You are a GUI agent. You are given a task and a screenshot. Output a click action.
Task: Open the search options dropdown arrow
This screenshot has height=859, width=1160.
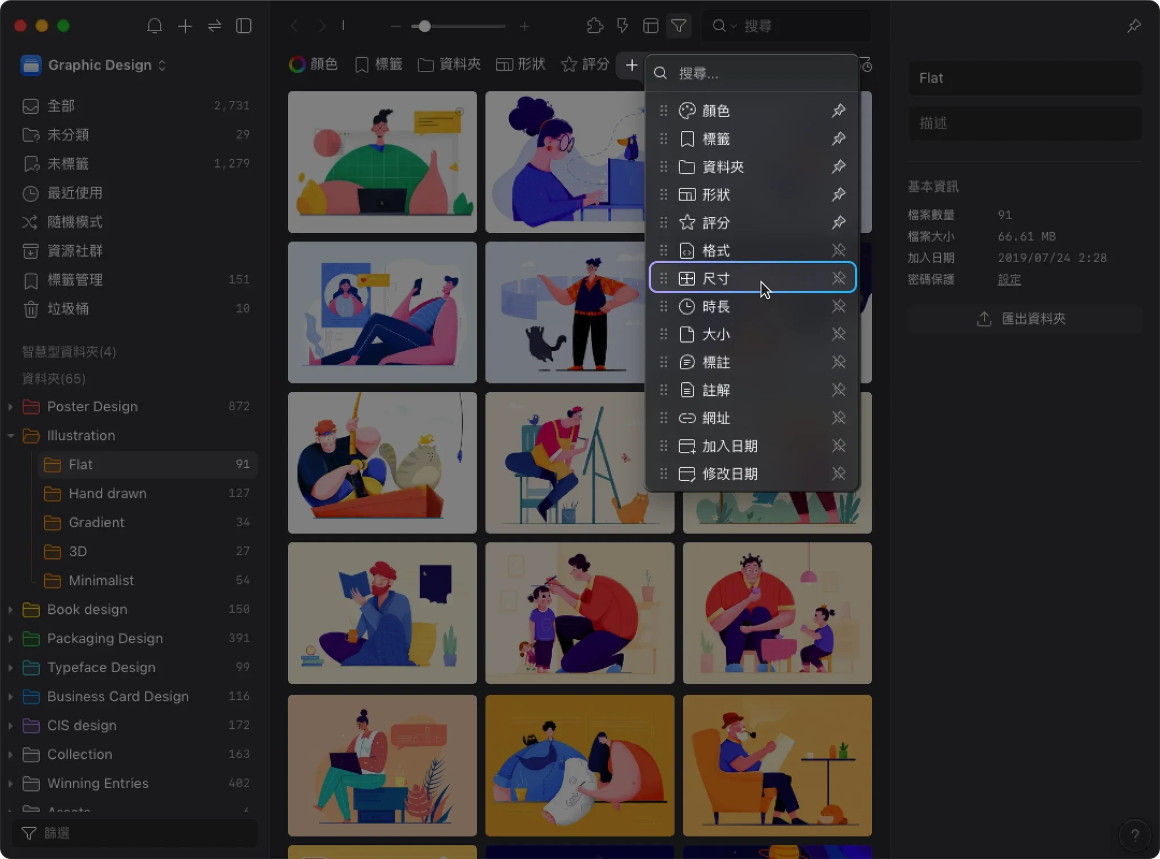pyautogui.click(x=733, y=26)
